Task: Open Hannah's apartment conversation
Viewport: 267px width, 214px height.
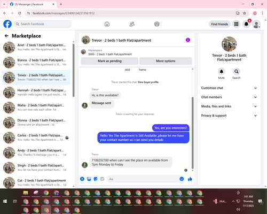Action: [x=36, y=93]
